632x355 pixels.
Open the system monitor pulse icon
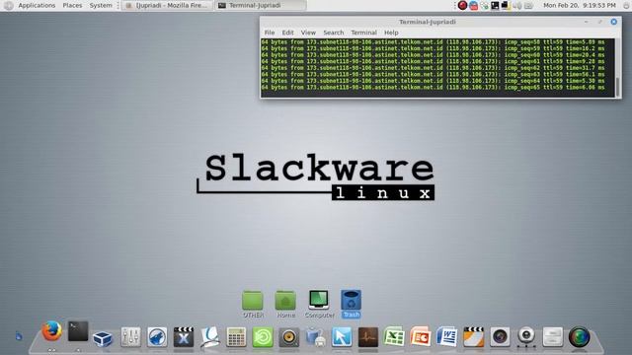pyautogui.click(x=368, y=337)
